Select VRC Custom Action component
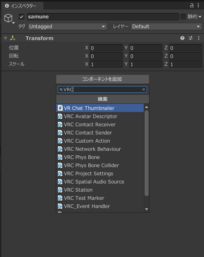This screenshot has height=257, width=204. click(100, 141)
